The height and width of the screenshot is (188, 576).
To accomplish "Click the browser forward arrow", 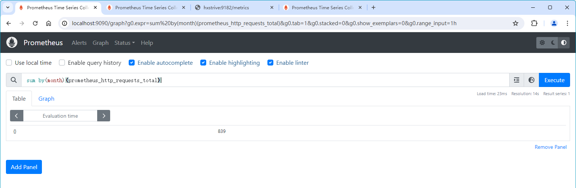I will (22, 23).
